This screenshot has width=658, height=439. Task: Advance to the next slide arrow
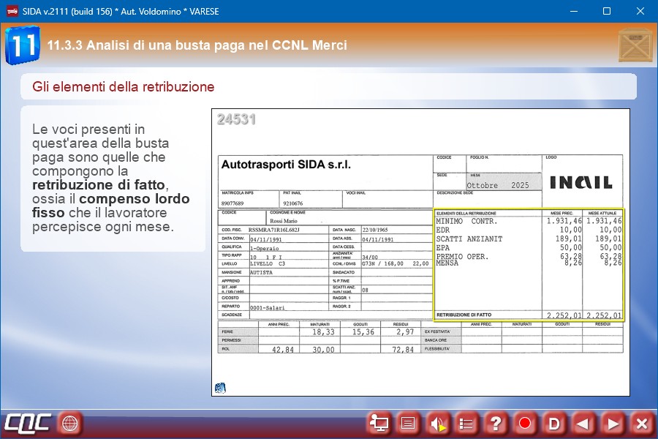(613, 423)
